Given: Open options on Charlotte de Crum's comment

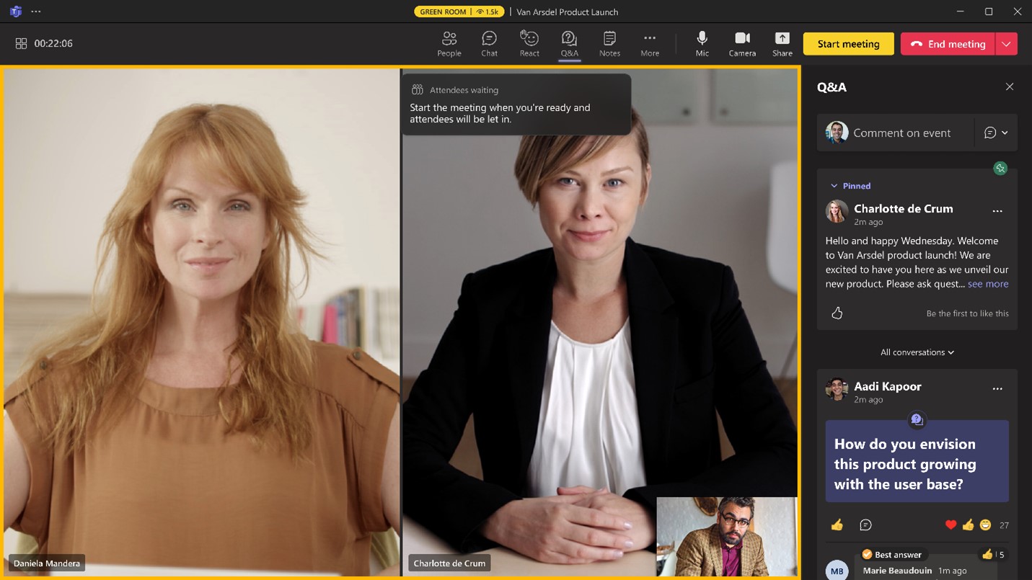Looking at the screenshot, I should click(997, 210).
